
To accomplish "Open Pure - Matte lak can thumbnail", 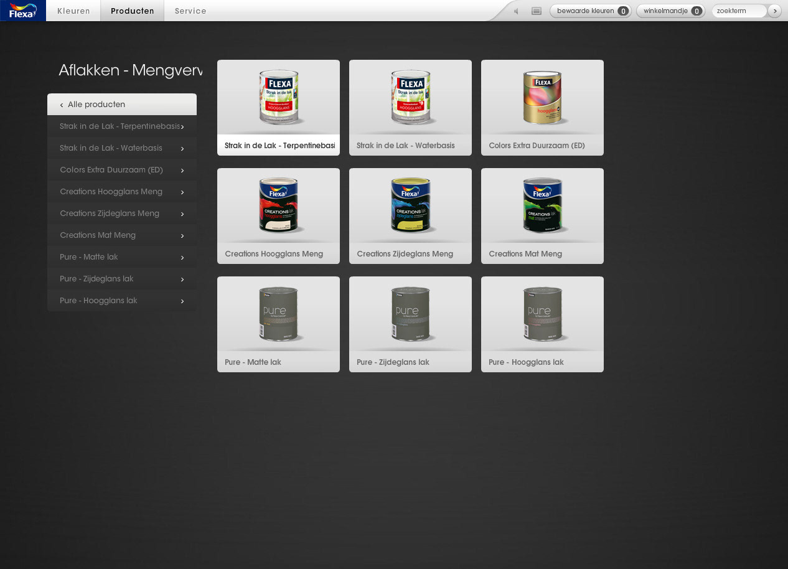I will (279, 314).
